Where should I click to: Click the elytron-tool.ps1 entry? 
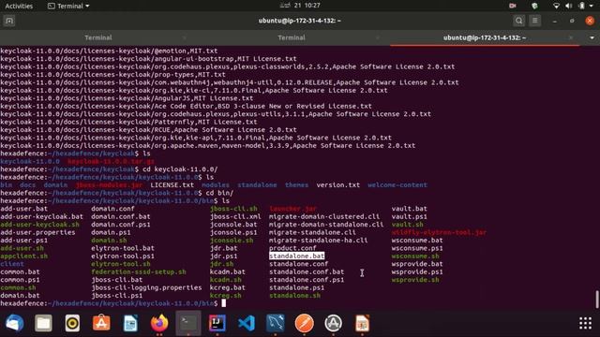click(x=123, y=256)
